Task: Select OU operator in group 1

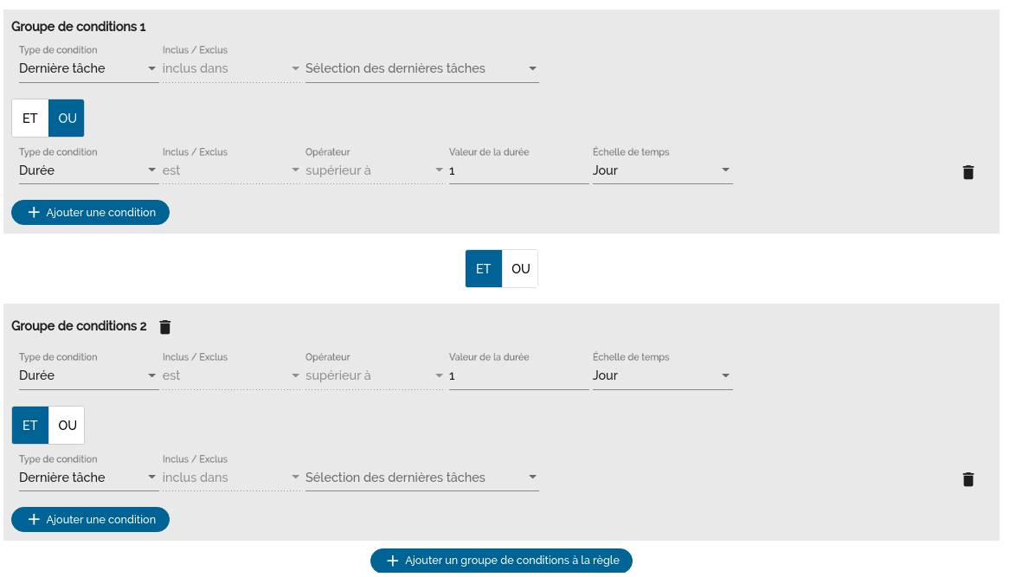Action: (67, 119)
